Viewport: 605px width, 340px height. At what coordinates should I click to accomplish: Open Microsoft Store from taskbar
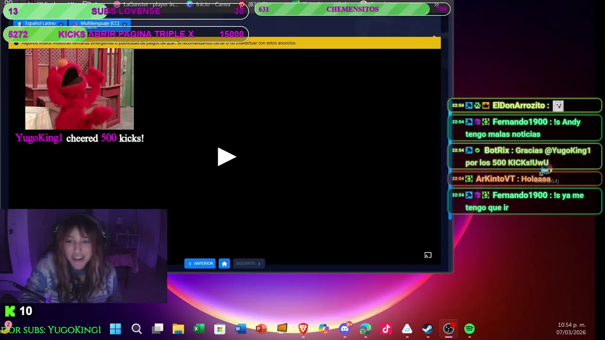coord(220,329)
